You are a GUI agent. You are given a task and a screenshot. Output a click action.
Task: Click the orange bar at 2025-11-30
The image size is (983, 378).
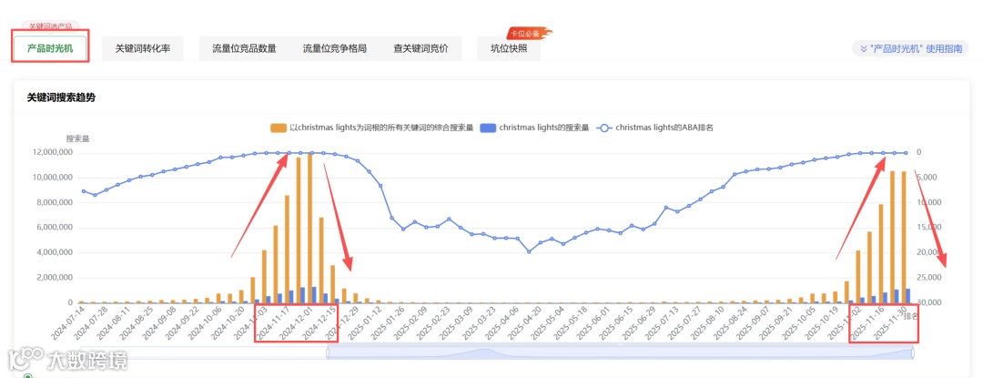904,237
